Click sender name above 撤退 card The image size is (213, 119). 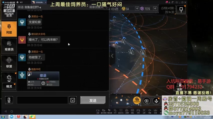(36, 69)
